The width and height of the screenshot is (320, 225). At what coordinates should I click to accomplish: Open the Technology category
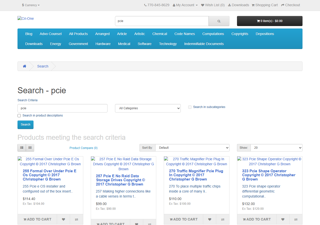click(x=168, y=44)
